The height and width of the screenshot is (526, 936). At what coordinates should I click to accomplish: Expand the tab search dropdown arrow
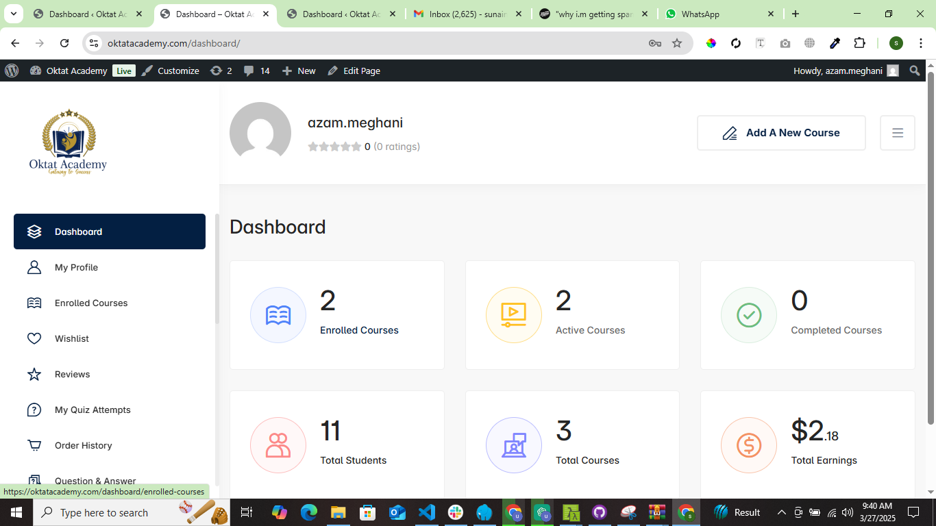point(14,14)
